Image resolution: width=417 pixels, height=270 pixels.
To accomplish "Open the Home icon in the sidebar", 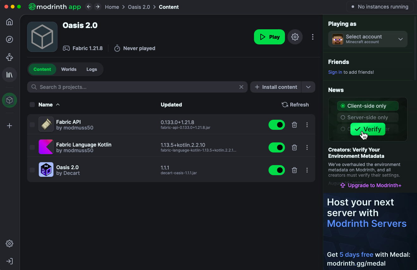I will click(x=9, y=22).
